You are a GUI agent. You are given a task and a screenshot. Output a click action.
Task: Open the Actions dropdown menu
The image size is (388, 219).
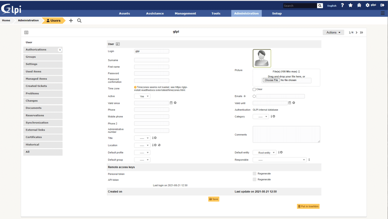[x=333, y=32]
